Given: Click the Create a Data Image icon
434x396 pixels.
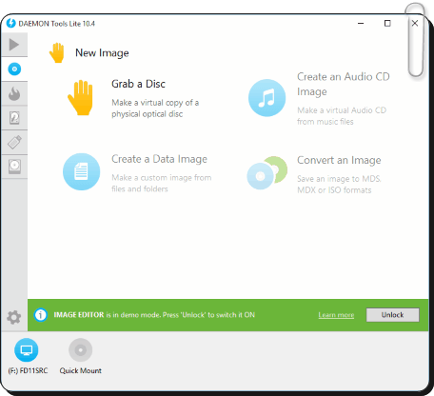Looking at the screenshot, I should [x=81, y=171].
